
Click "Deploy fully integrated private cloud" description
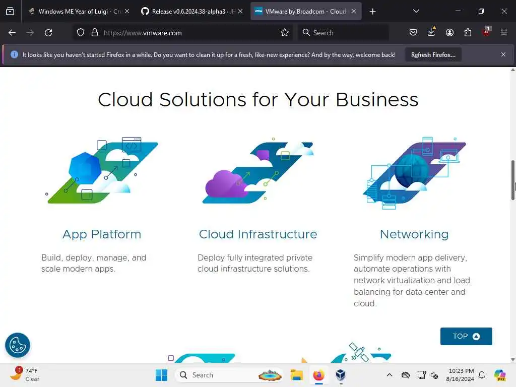[255, 263]
